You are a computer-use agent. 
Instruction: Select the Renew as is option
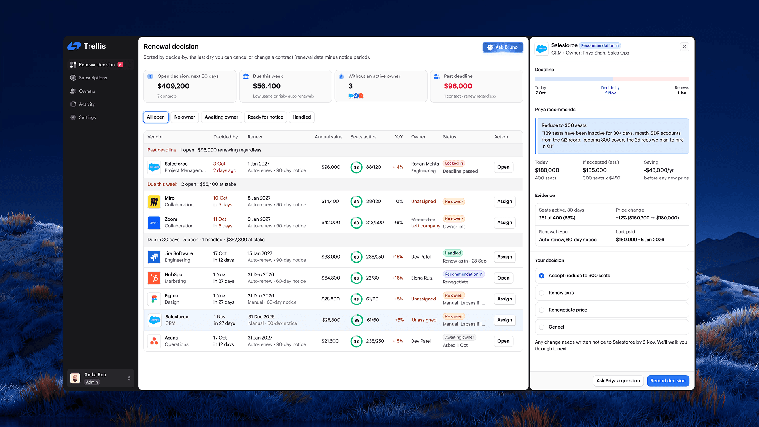(612, 293)
